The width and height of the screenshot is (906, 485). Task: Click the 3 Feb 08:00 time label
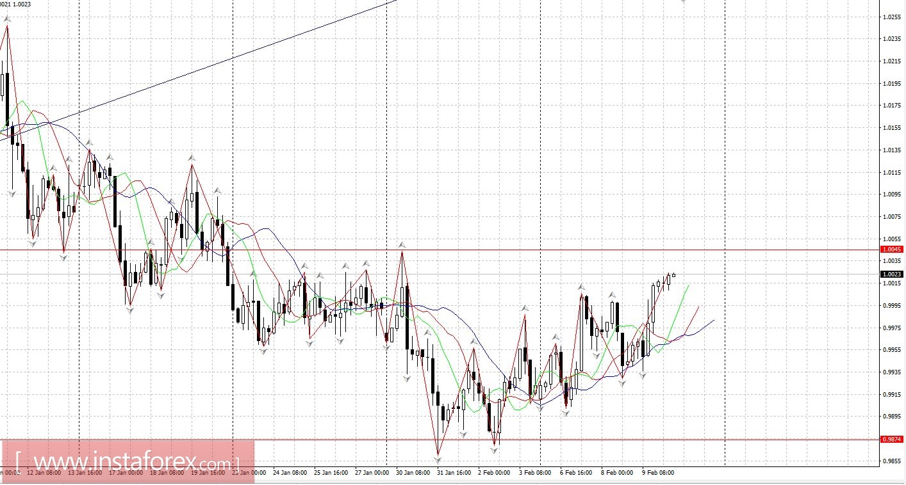(536, 473)
